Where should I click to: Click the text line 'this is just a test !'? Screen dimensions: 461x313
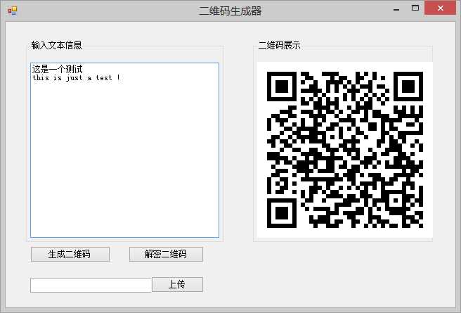coord(76,78)
